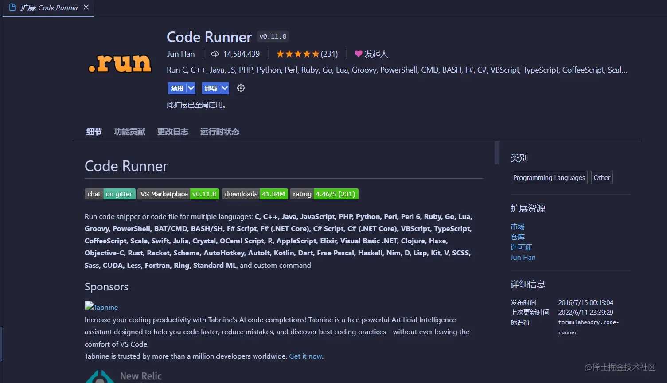The height and width of the screenshot is (383, 667).
Task: Click the heart sponsor icon
Action: tap(358, 54)
